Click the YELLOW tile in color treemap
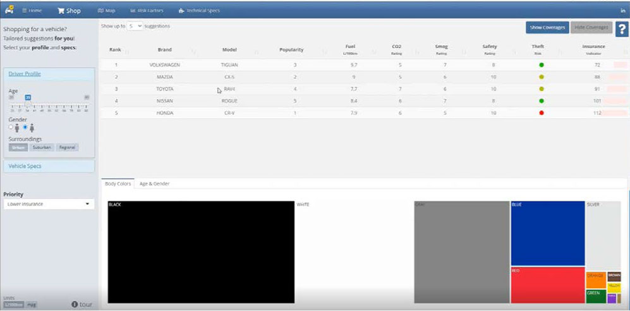This screenshot has width=630, height=311. click(614, 287)
